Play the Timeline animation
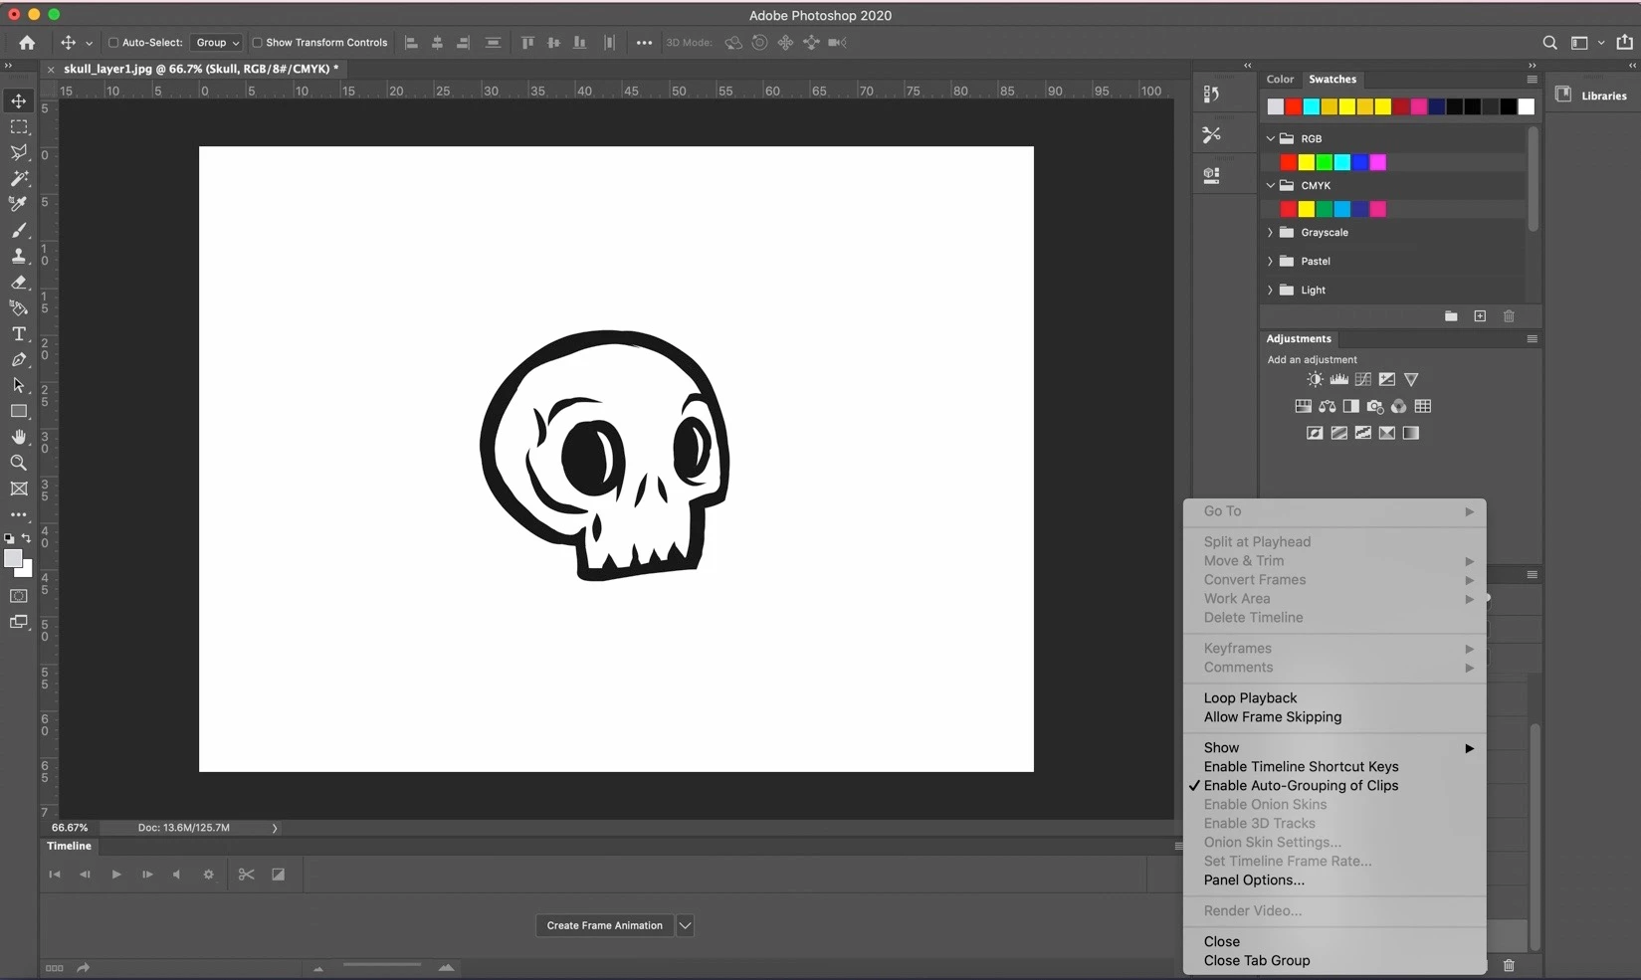The image size is (1641, 980). (116, 875)
